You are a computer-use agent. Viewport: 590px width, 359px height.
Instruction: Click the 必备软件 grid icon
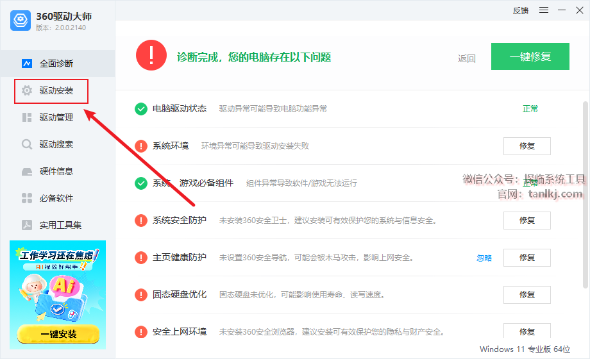coord(27,198)
